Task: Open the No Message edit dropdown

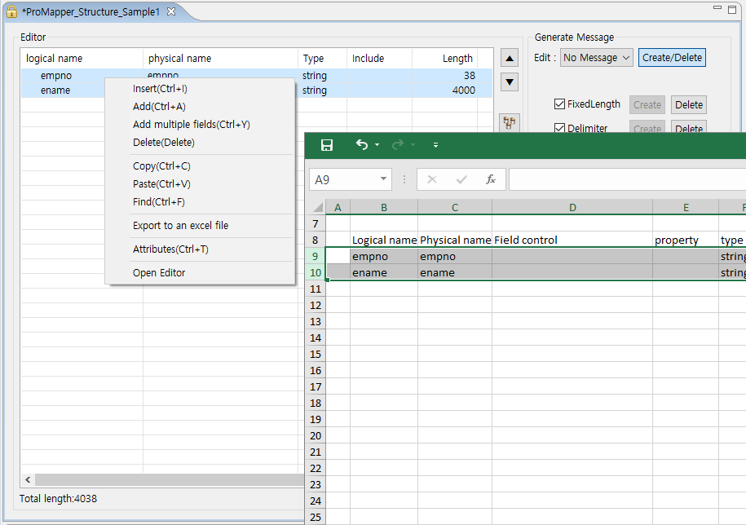Action: pos(597,58)
